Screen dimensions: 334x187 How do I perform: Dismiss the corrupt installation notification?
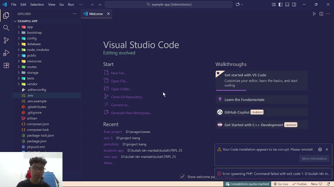(327, 149)
